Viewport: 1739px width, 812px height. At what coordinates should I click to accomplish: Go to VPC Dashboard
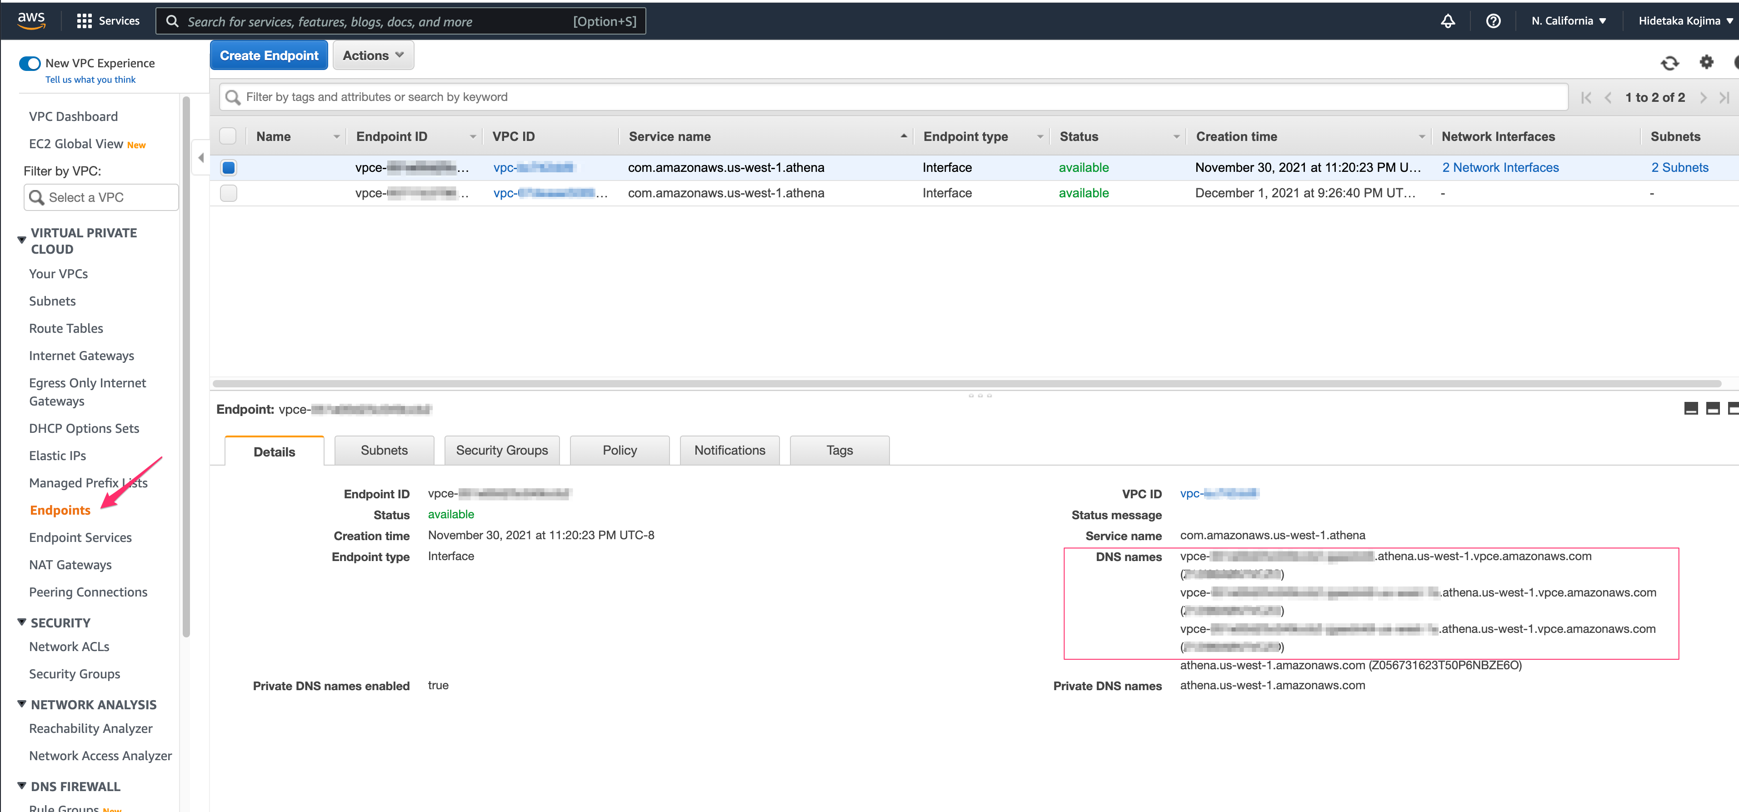[x=74, y=116]
